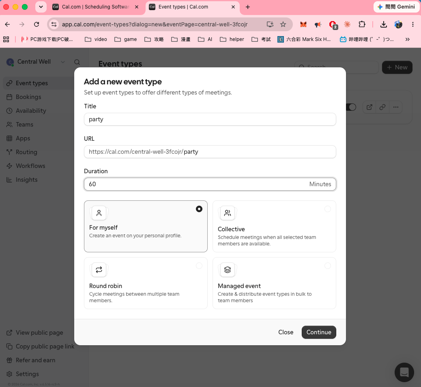Click the sidebar search magnifier icon
The width and height of the screenshot is (421, 387).
point(77,62)
